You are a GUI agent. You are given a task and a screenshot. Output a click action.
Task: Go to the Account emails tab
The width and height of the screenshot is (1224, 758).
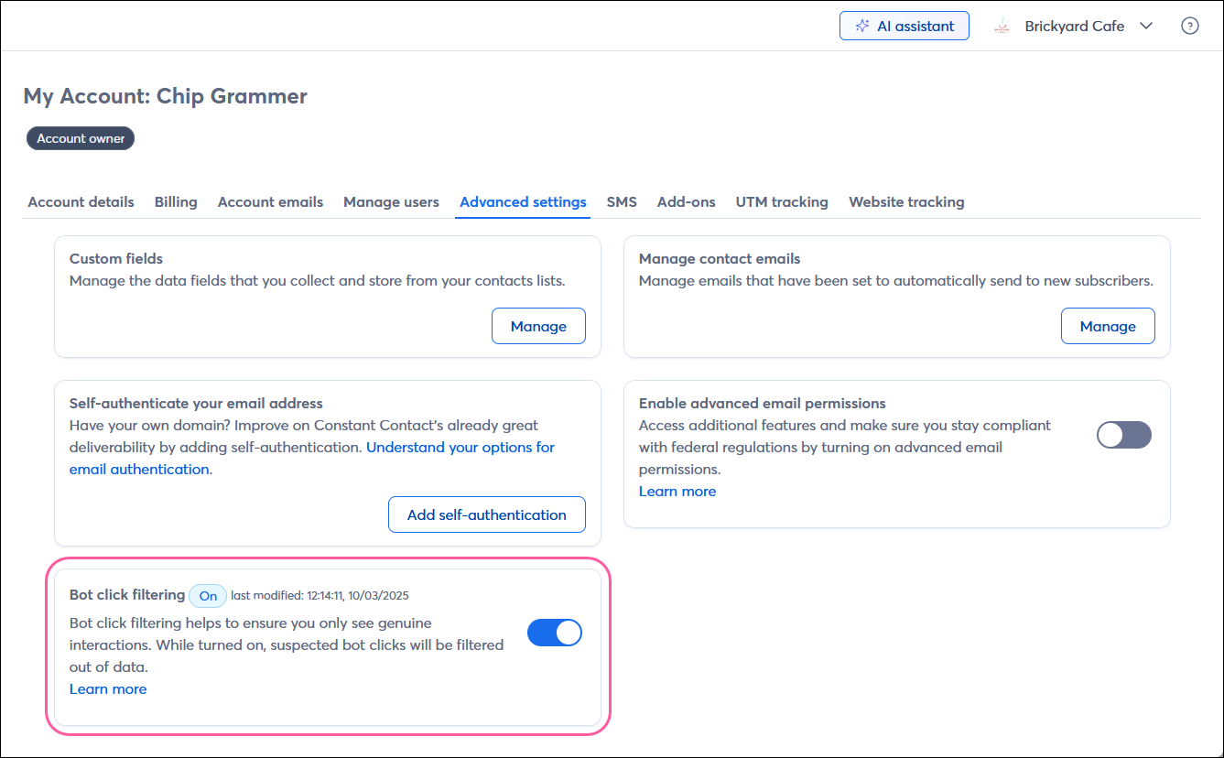pos(270,202)
